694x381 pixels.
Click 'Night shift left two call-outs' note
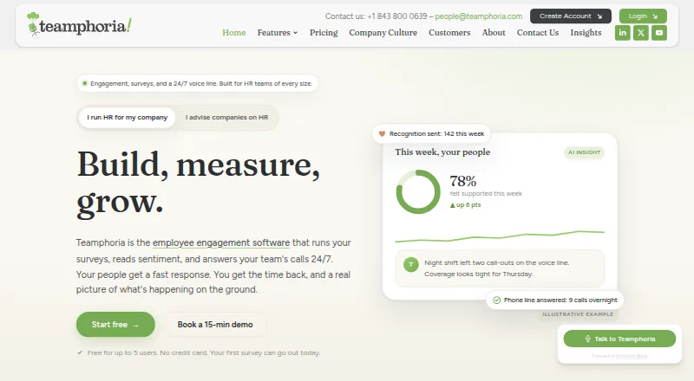pyautogui.click(x=500, y=268)
